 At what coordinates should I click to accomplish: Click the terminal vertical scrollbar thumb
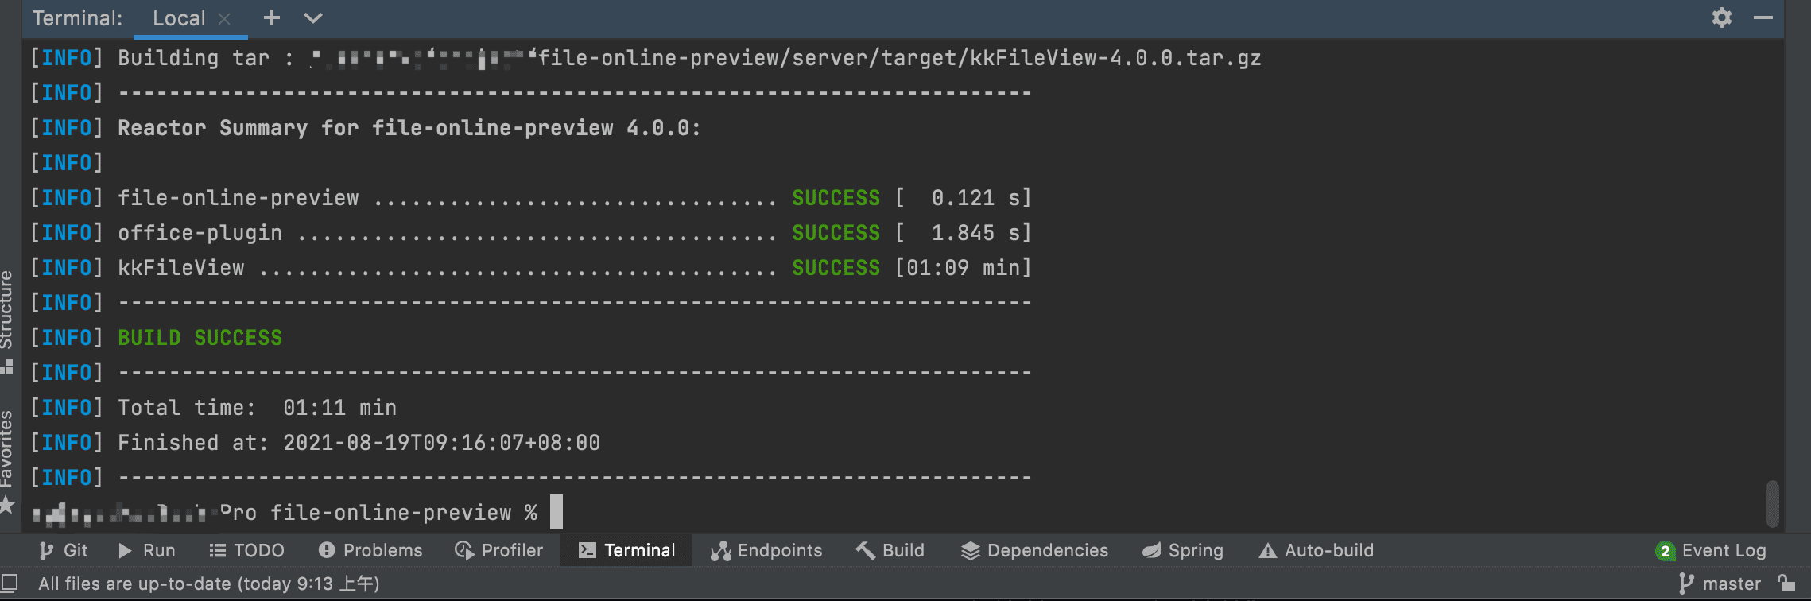(x=1772, y=503)
